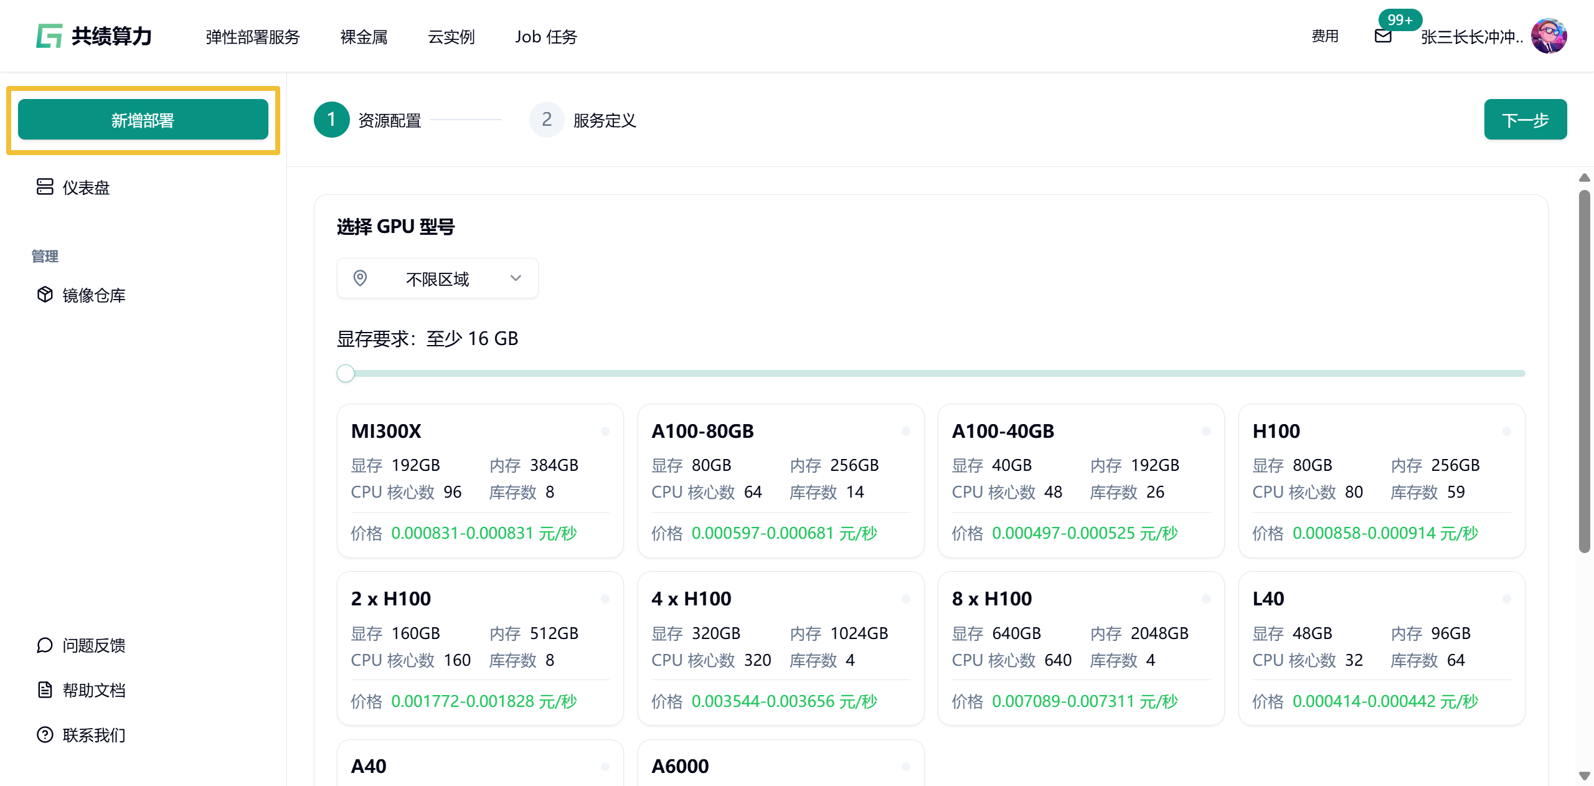Click the user avatar picture
This screenshot has height=786, width=1594.
point(1549,36)
